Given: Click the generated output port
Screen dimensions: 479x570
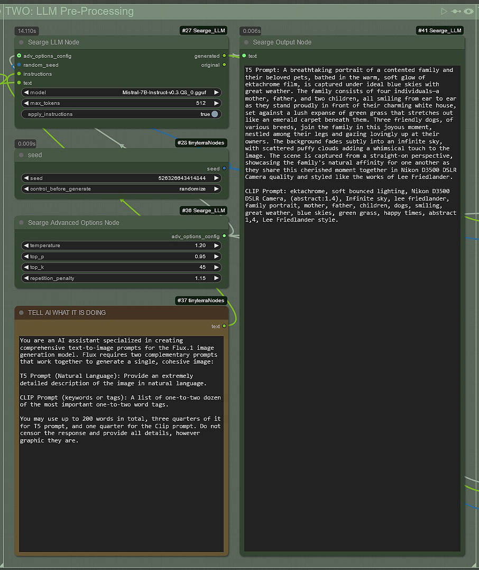Looking at the screenshot, I should tap(224, 56).
